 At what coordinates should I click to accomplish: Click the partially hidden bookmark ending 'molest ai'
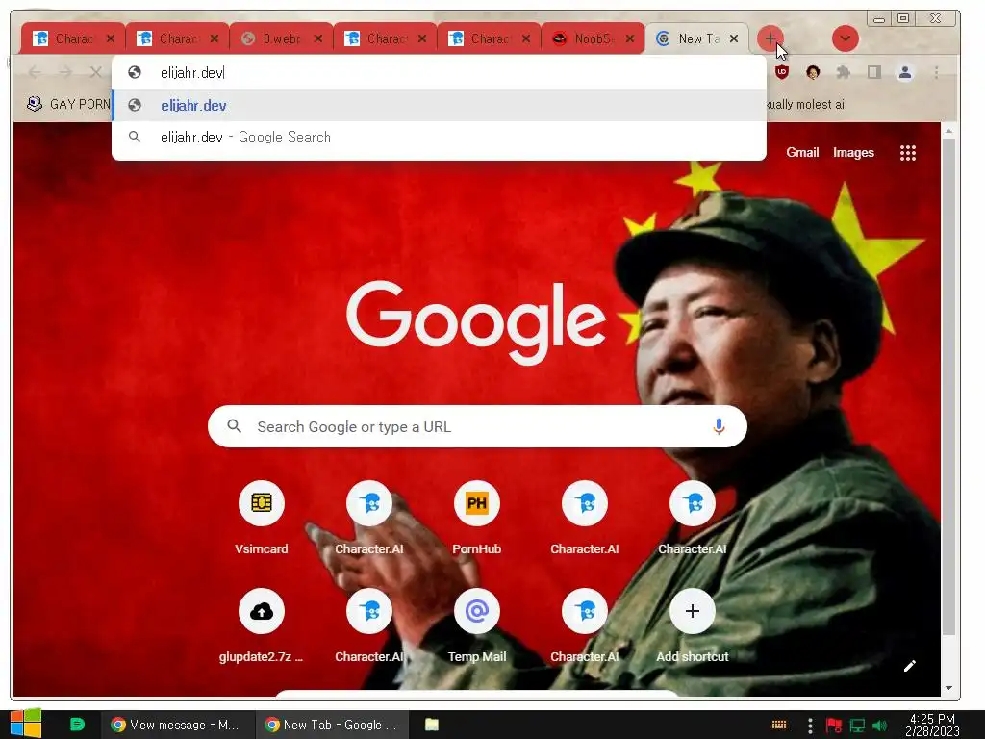tap(806, 104)
